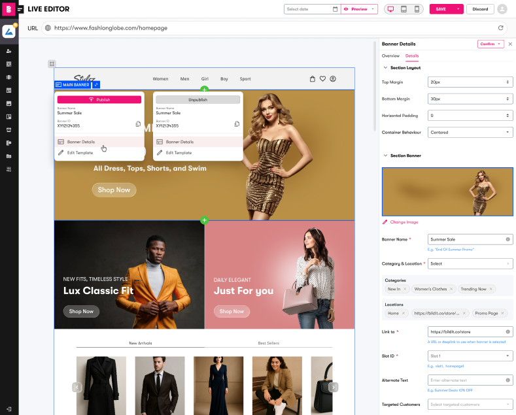This screenshot has width=516, height=415.
Task: Switch to the Details tab
Action: coord(412,56)
